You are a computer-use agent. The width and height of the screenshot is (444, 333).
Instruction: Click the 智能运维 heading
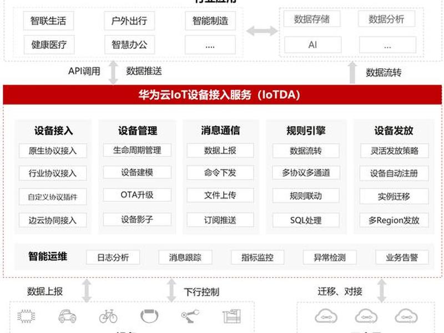coord(48,256)
